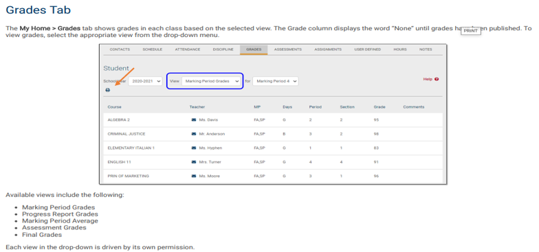Switch to the Assignments tab
The height and width of the screenshot is (252, 539).
328,49
